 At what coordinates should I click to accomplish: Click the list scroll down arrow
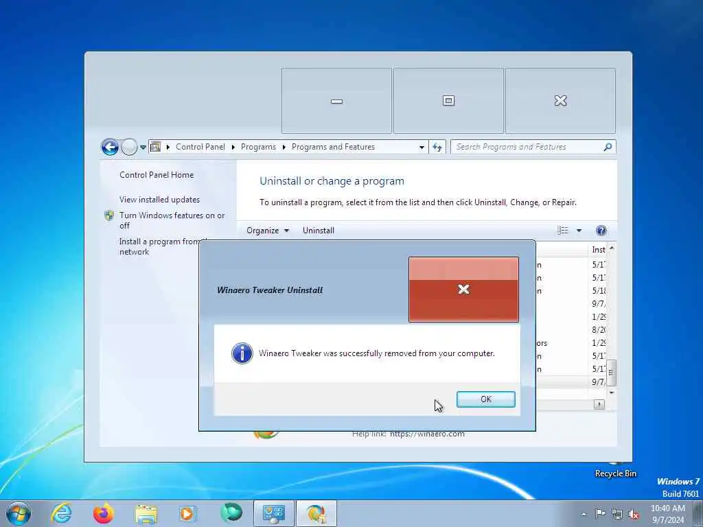(612, 393)
